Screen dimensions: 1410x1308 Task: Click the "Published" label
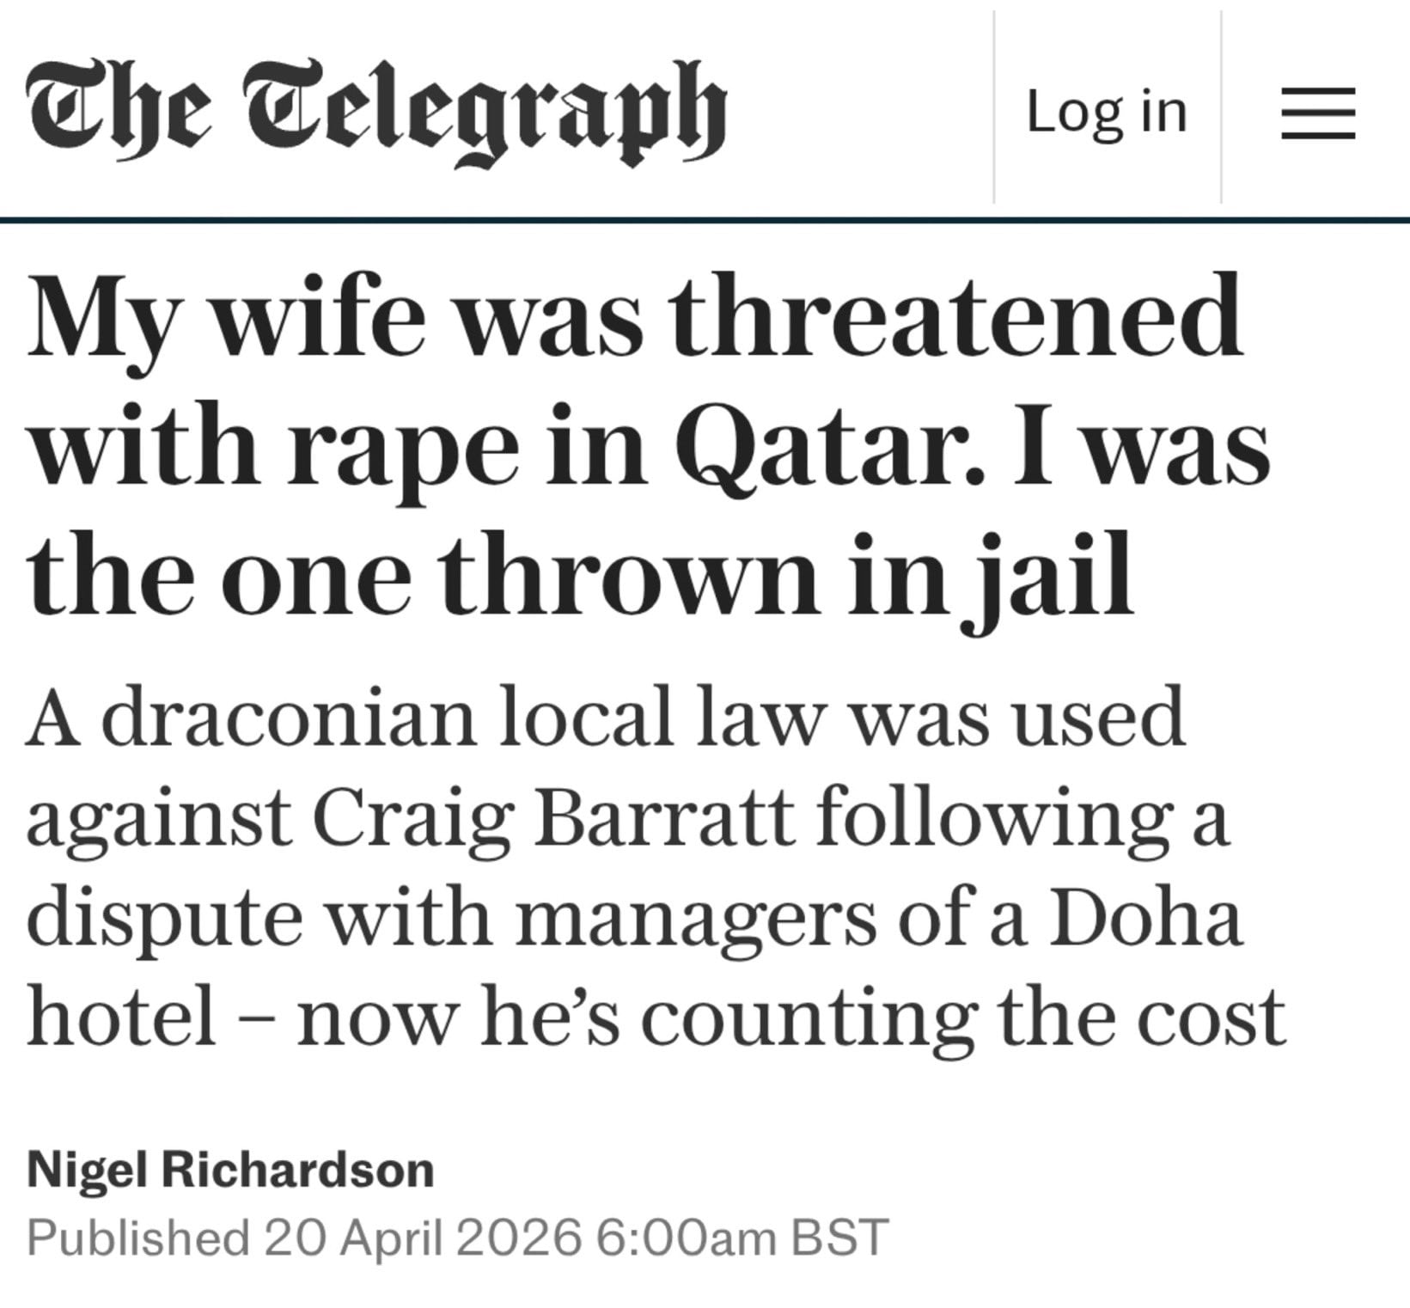tap(137, 1238)
